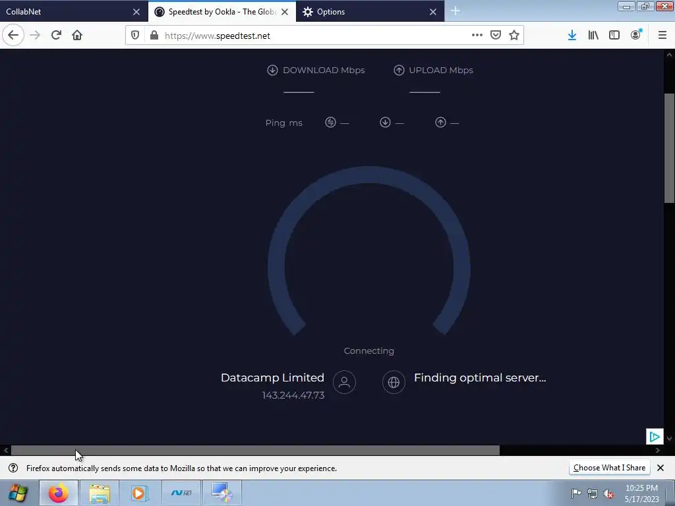The height and width of the screenshot is (506, 675).
Task: Open the Firefox Account avatar
Action: [x=636, y=36]
